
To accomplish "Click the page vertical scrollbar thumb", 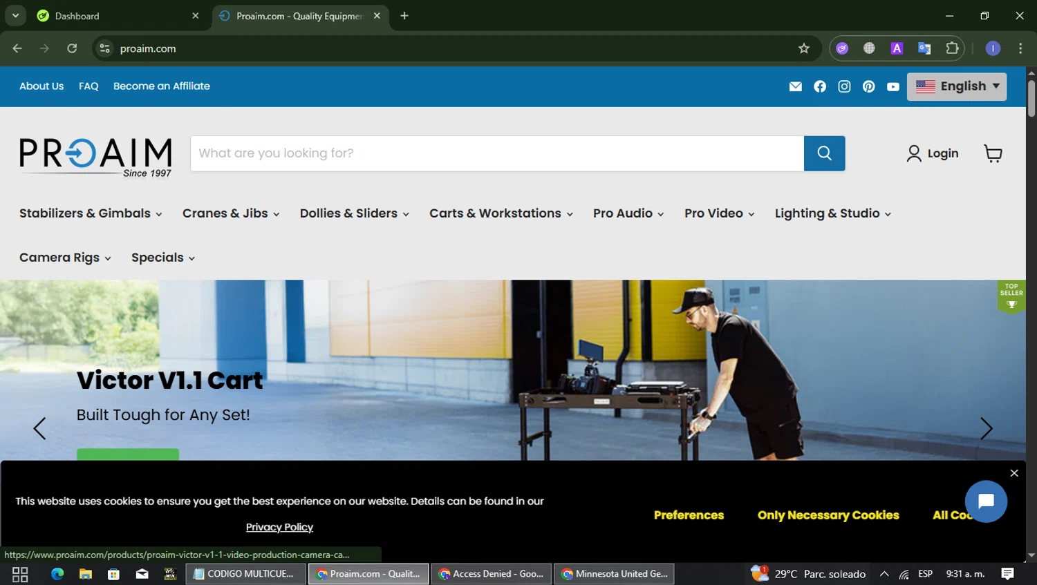I will point(1031,98).
